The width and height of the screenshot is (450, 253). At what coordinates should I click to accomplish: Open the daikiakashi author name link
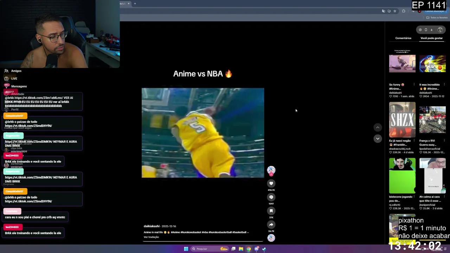point(152,226)
